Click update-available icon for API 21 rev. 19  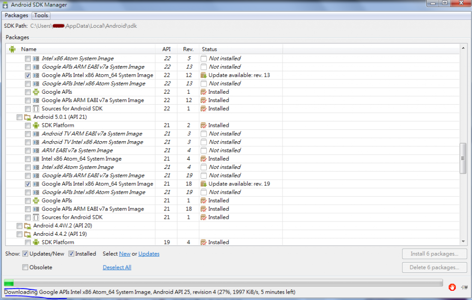(x=204, y=184)
